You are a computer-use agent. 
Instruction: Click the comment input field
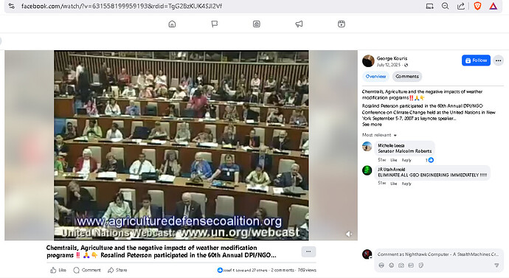point(438,254)
